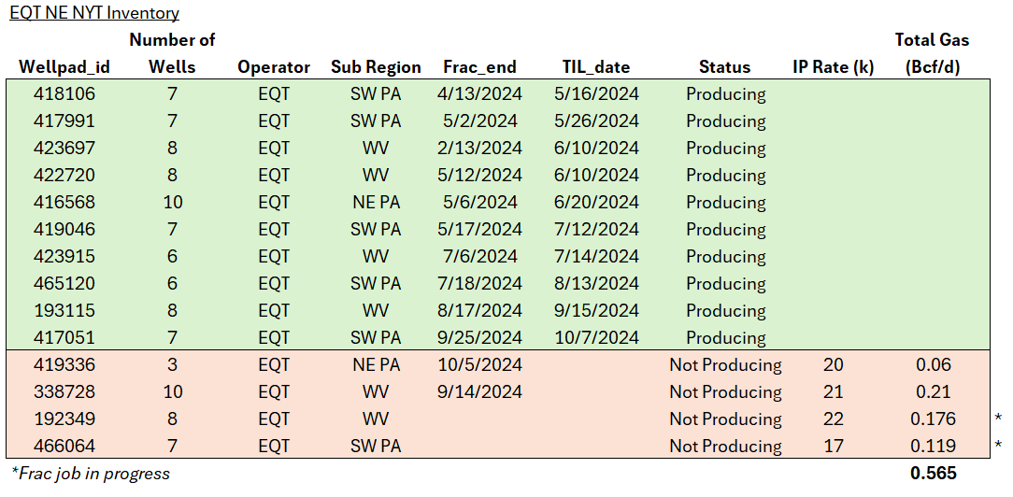This screenshot has width=1013, height=497.
Task: Click Frac_end date 2/13/2024
Action: click(x=479, y=149)
